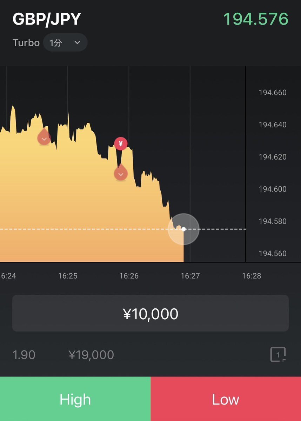This screenshot has height=421, width=301.
Task: Tap the down-arrow marker below the yen icon
Action: pyautogui.click(x=121, y=172)
